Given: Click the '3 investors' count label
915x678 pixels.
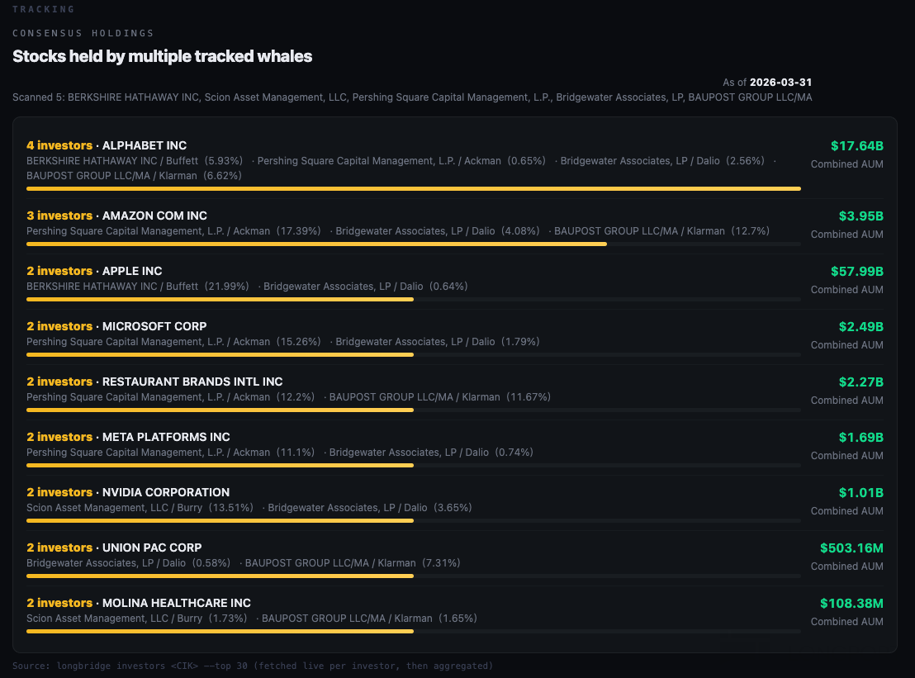Looking at the screenshot, I should [59, 216].
